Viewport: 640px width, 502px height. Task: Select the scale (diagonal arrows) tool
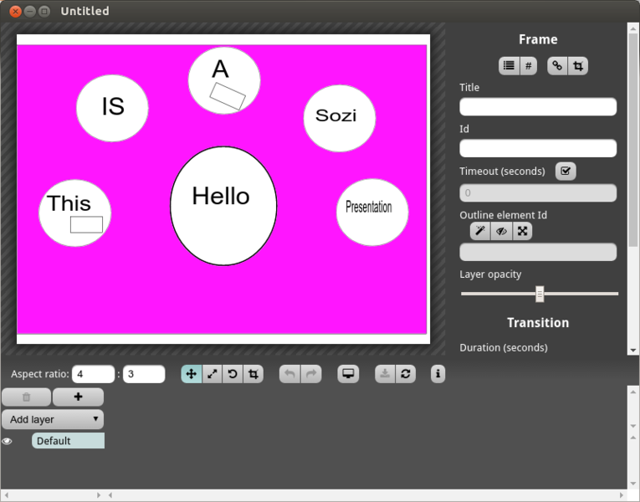(x=212, y=374)
